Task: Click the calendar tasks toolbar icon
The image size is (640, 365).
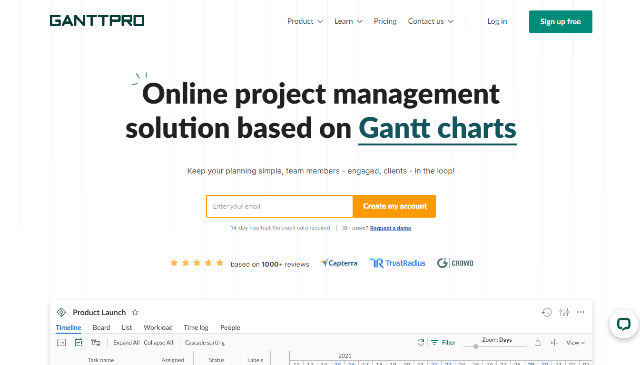Action: (x=79, y=342)
